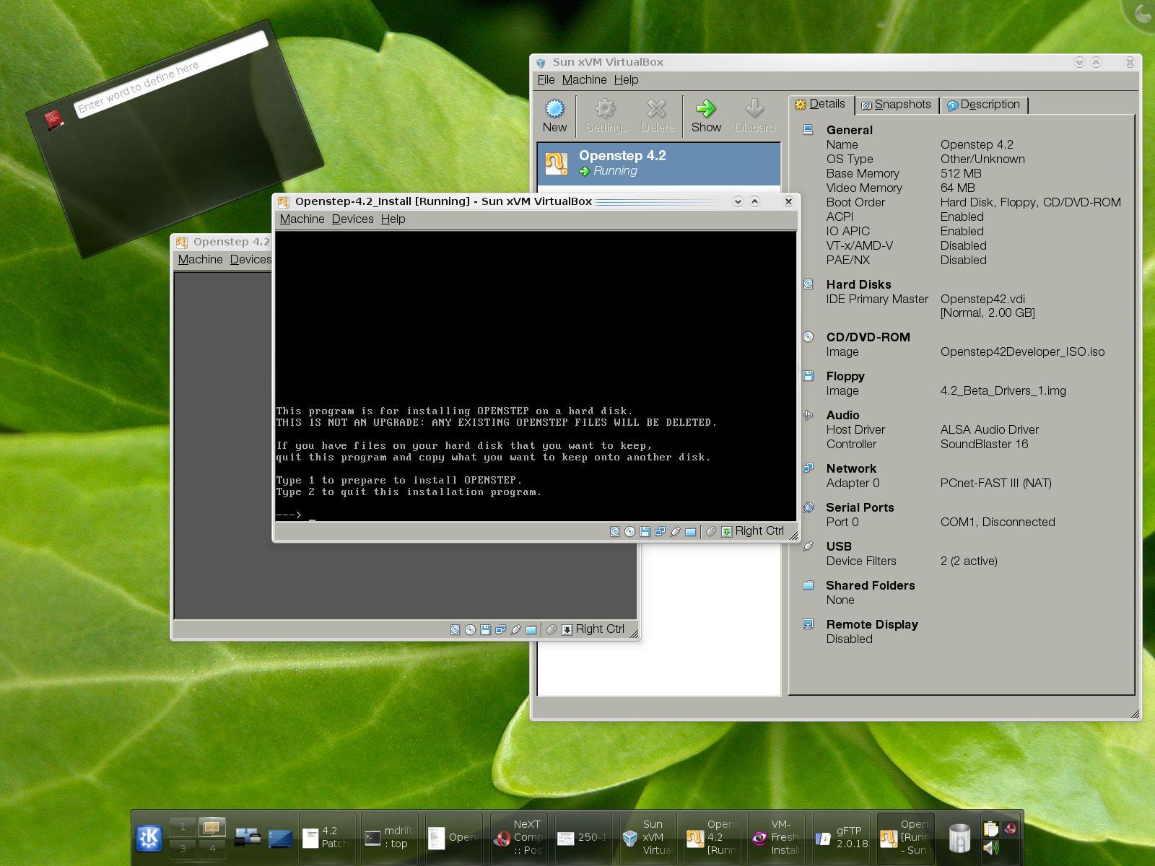Click the mouse integration status icon
The image size is (1155, 866).
point(711,532)
